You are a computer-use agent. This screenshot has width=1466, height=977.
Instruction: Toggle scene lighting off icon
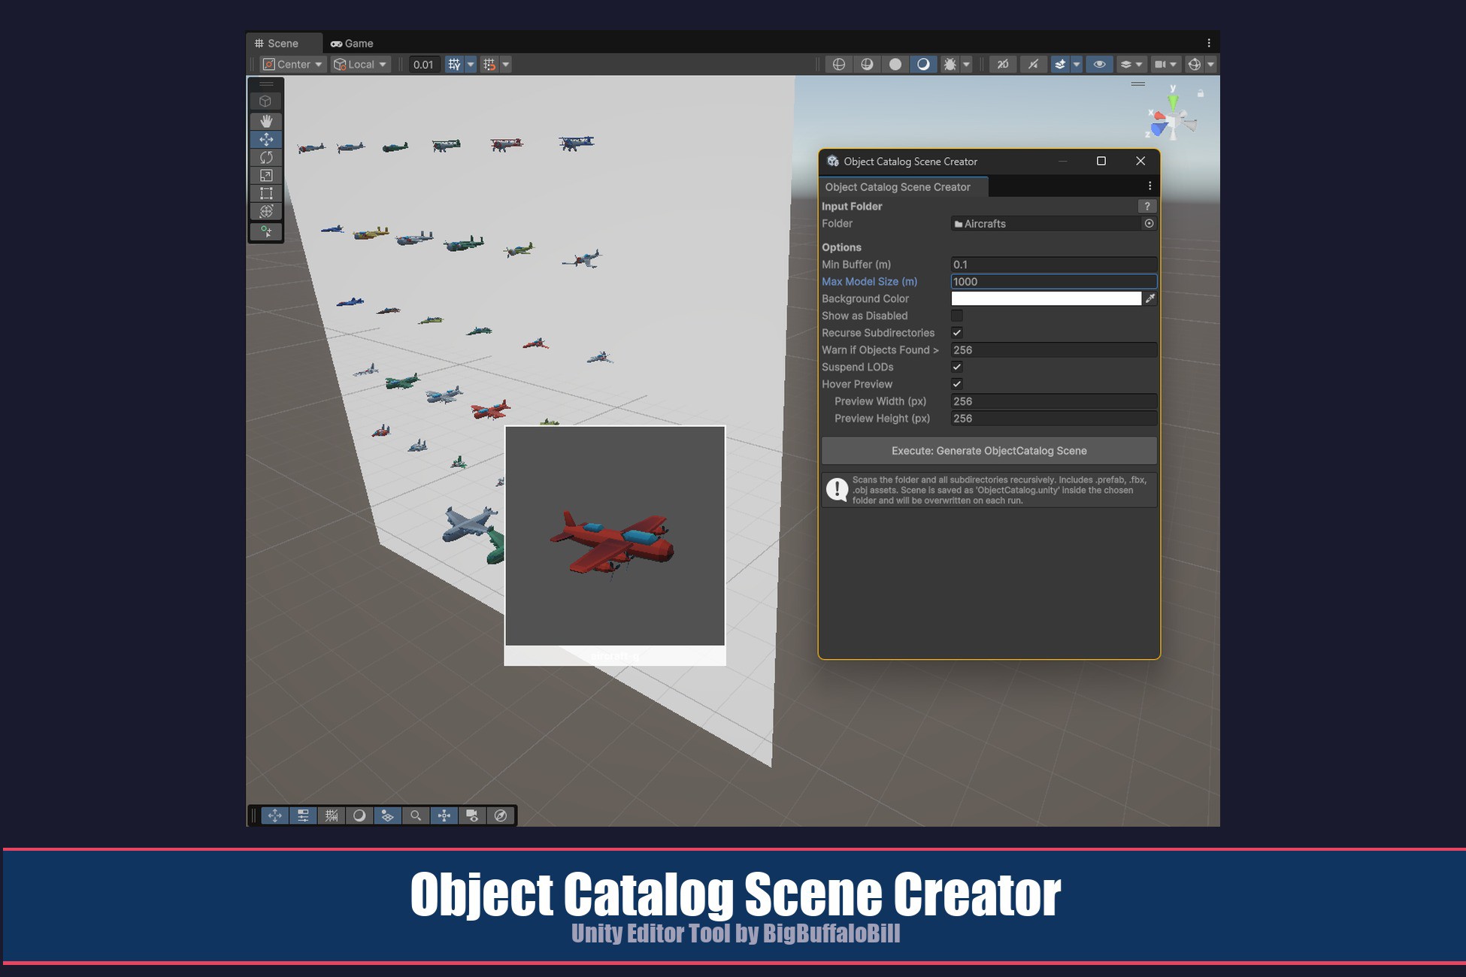coord(1034,65)
